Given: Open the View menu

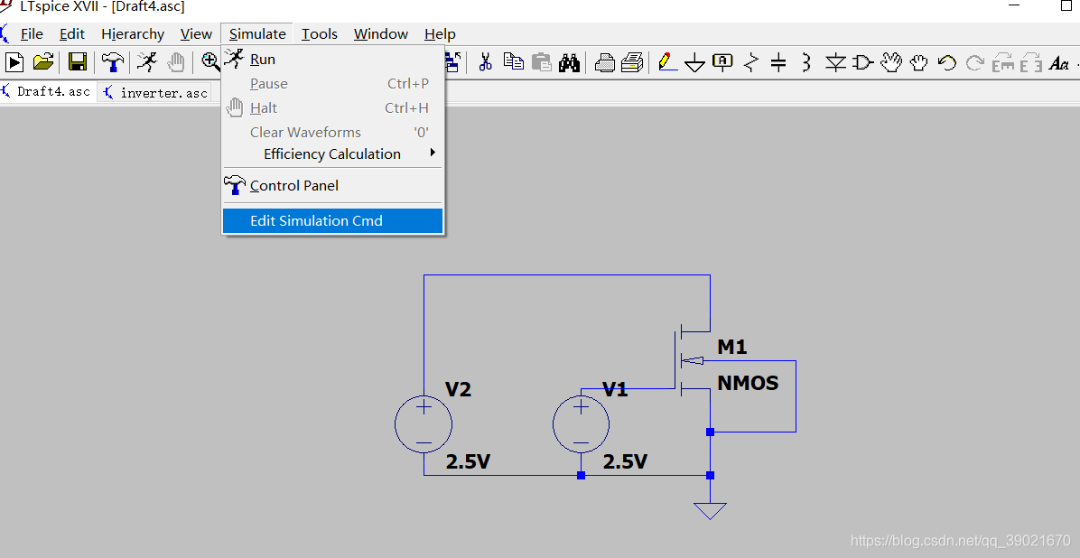Looking at the screenshot, I should tap(196, 33).
